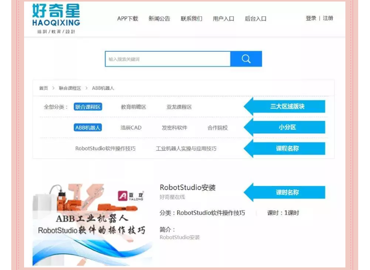
Task: Click the RobotStudio安装 description under 简介
Action: pyautogui.click(x=179, y=237)
